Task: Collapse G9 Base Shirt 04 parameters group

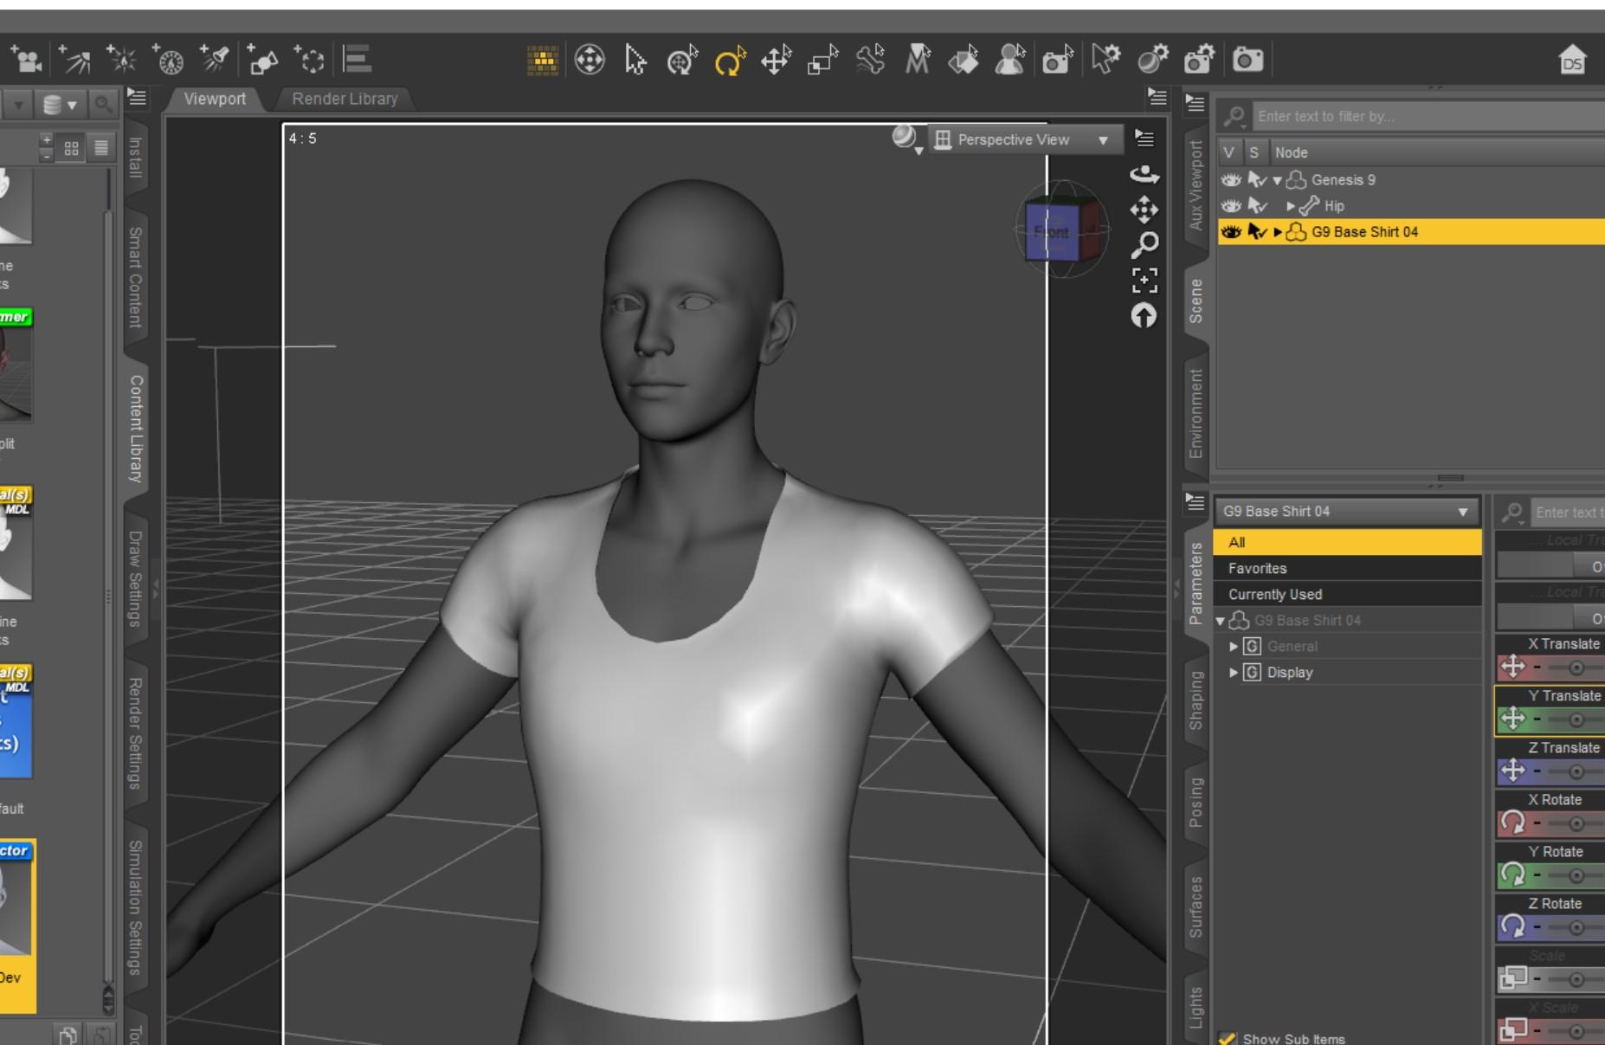Action: tap(1221, 621)
